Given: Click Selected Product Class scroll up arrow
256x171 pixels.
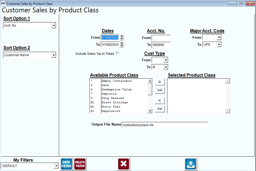Looking at the screenshot, I should point(228,81).
